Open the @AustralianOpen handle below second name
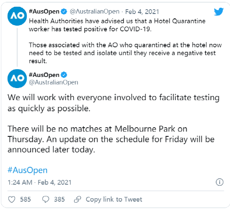The image size is (230, 209). point(53,82)
